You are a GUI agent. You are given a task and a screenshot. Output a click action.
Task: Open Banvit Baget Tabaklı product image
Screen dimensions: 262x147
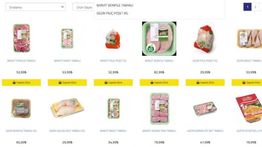tap(113, 108)
